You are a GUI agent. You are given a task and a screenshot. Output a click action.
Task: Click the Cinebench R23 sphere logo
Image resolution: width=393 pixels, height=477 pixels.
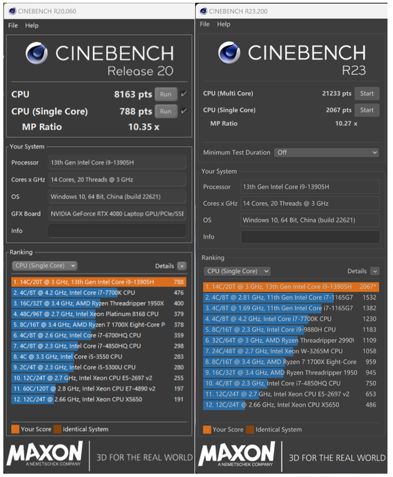229,52
